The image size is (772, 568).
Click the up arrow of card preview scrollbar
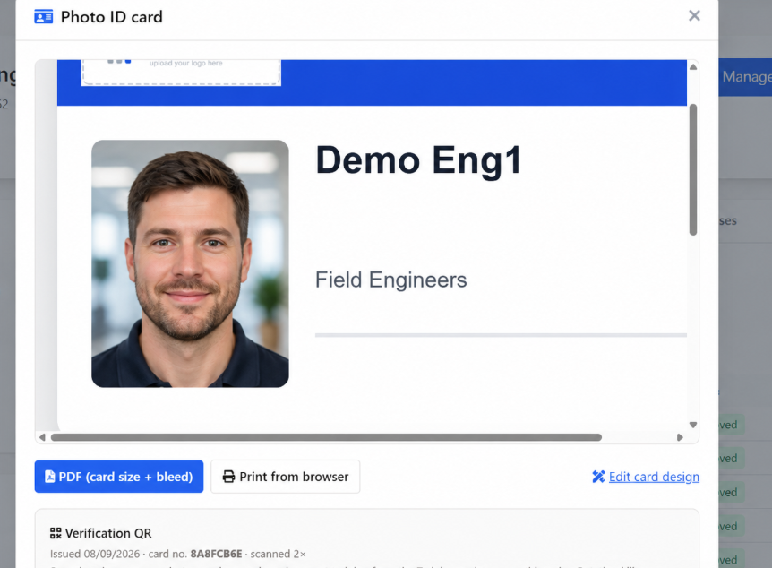[x=692, y=67]
